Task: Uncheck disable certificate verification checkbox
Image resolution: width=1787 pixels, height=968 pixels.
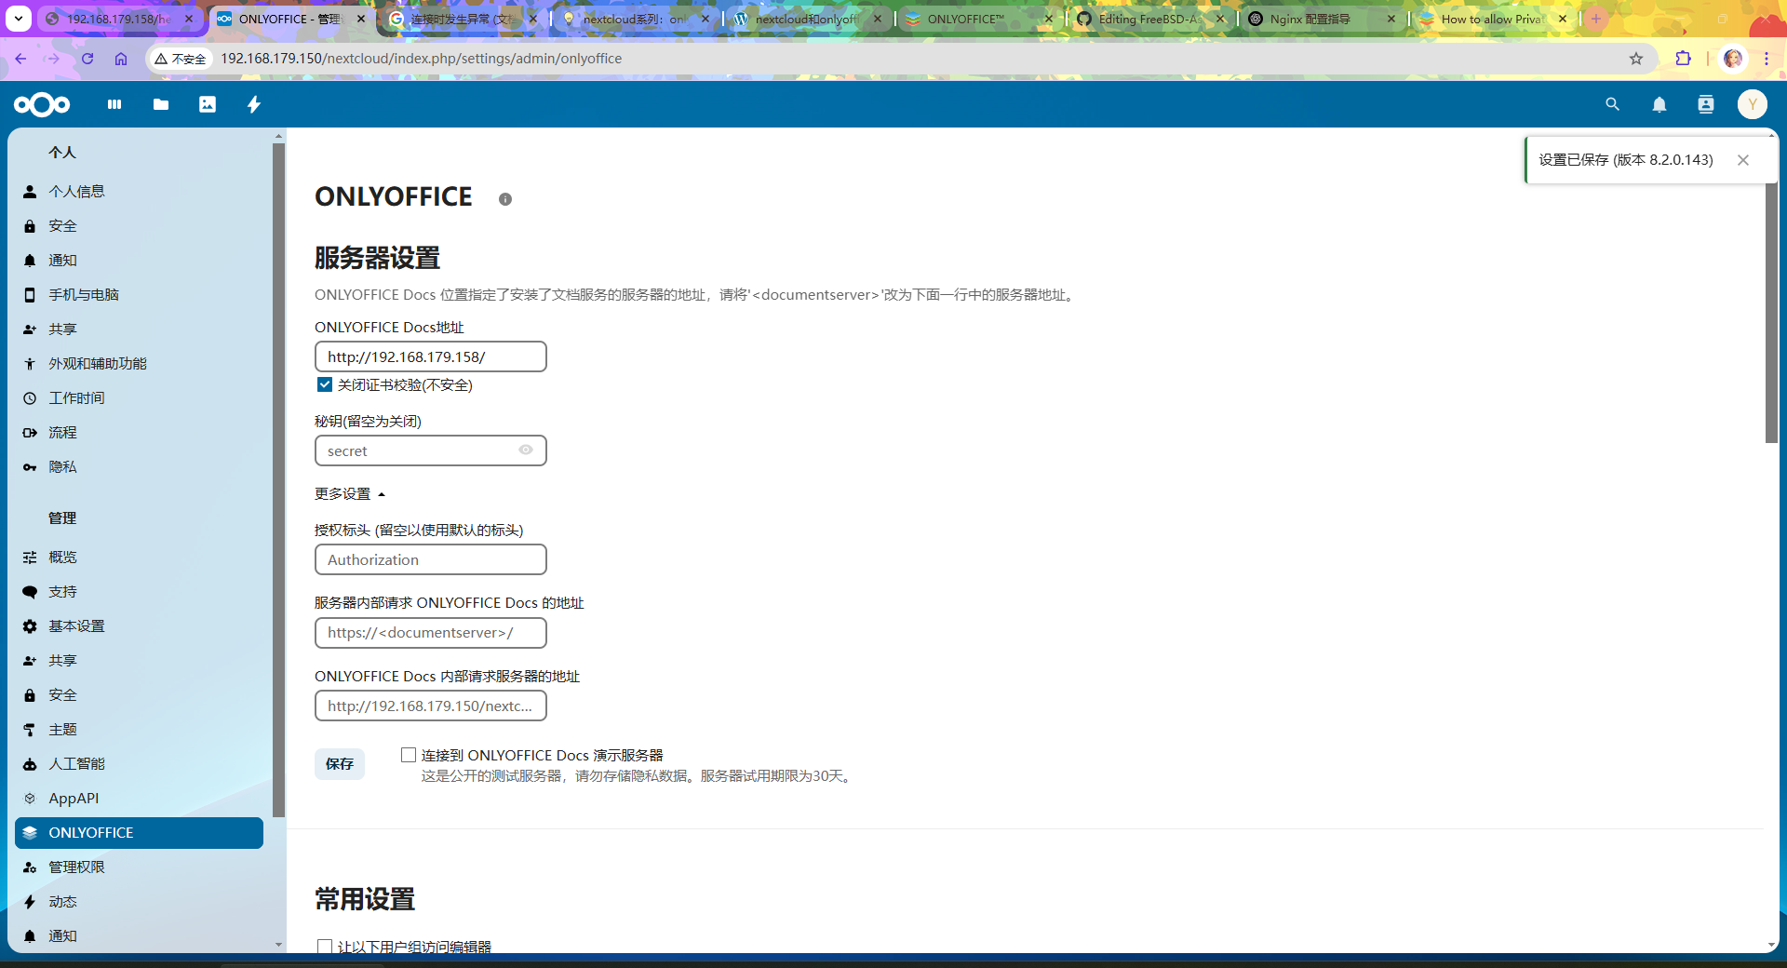Action: tap(325, 384)
